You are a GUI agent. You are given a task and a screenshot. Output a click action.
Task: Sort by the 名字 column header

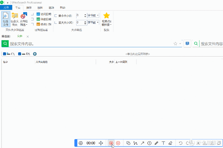coord(18,62)
